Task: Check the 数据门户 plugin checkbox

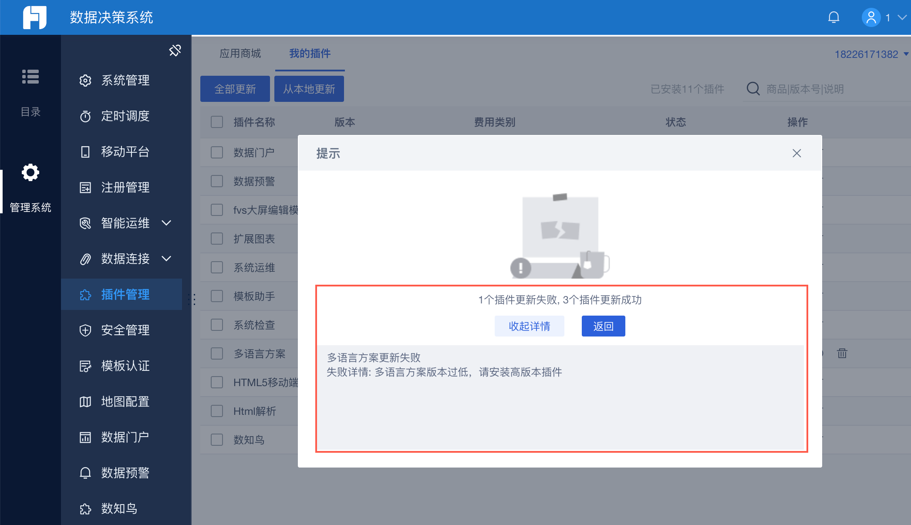Action: coord(217,152)
